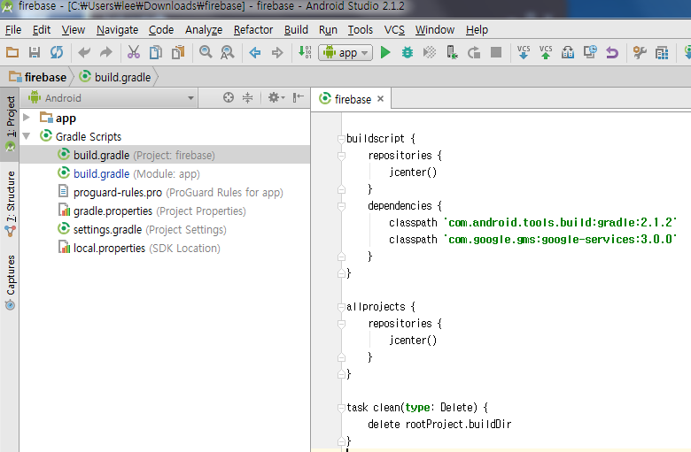Viewport: 691px width, 452px height.
Task: Open the Analyze menu
Action: 204,30
